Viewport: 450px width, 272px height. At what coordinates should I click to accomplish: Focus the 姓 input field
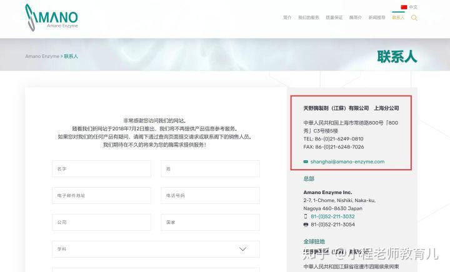[211, 168]
